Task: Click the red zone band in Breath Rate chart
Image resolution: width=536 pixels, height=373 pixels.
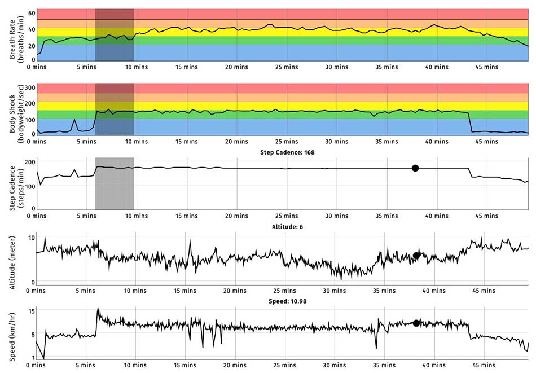Action: [x=282, y=14]
